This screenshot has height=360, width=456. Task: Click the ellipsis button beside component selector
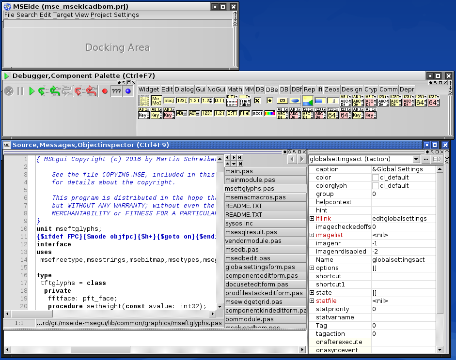point(425,159)
